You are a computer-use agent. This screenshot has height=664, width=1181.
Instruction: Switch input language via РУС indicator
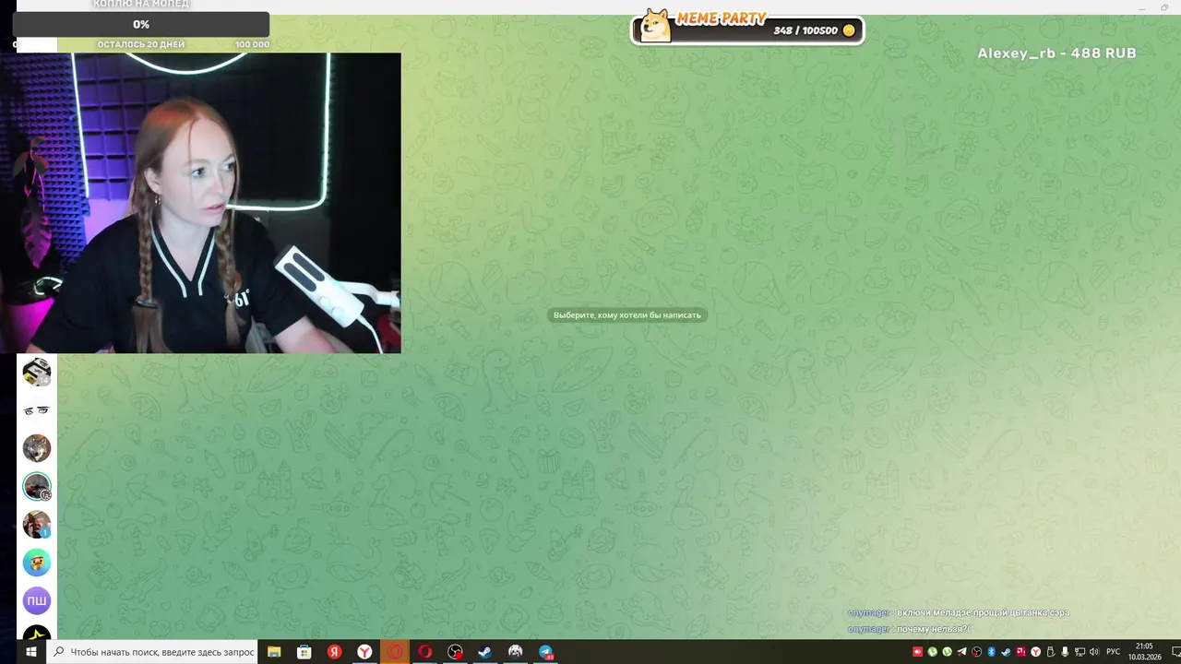tap(1114, 652)
